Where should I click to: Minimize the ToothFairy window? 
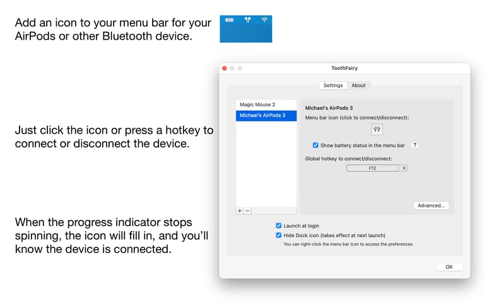tap(232, 68)
